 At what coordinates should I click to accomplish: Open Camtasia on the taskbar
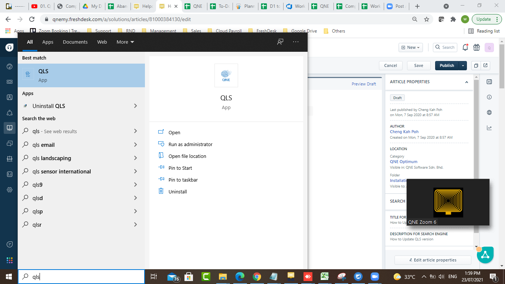coord(206,277)
